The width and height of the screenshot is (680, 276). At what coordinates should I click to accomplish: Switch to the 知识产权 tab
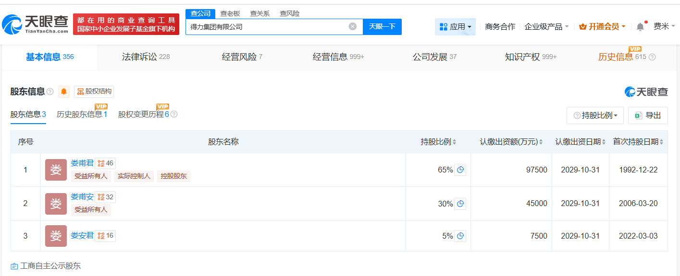(x=530, y=57)
